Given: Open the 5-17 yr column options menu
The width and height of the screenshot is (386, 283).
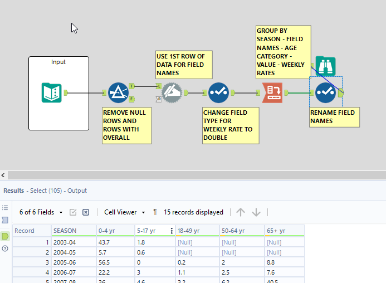Looking at the screenshot, I should click(x=171, y=231).
